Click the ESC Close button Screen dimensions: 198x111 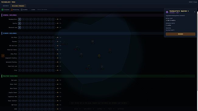pos(193,2)
